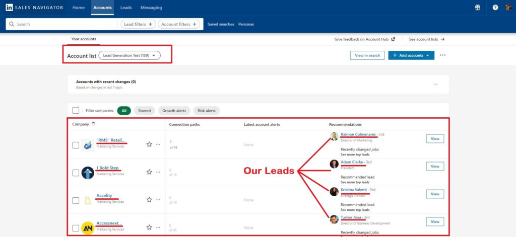Viewport: 516px width, 237px height.
Task: Click the Accelity company logo
Action: click(x=88, y=200)
